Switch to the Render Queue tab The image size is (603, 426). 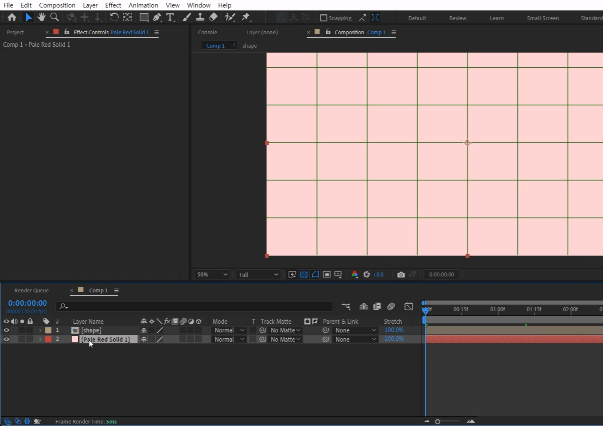tap(32, 290)
